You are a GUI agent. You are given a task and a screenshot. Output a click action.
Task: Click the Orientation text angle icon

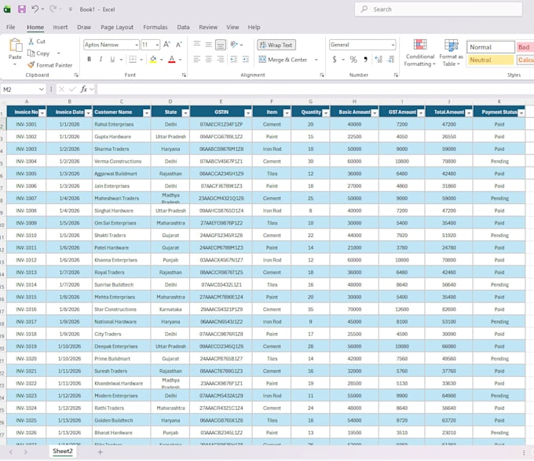click(x=234, y=44)
